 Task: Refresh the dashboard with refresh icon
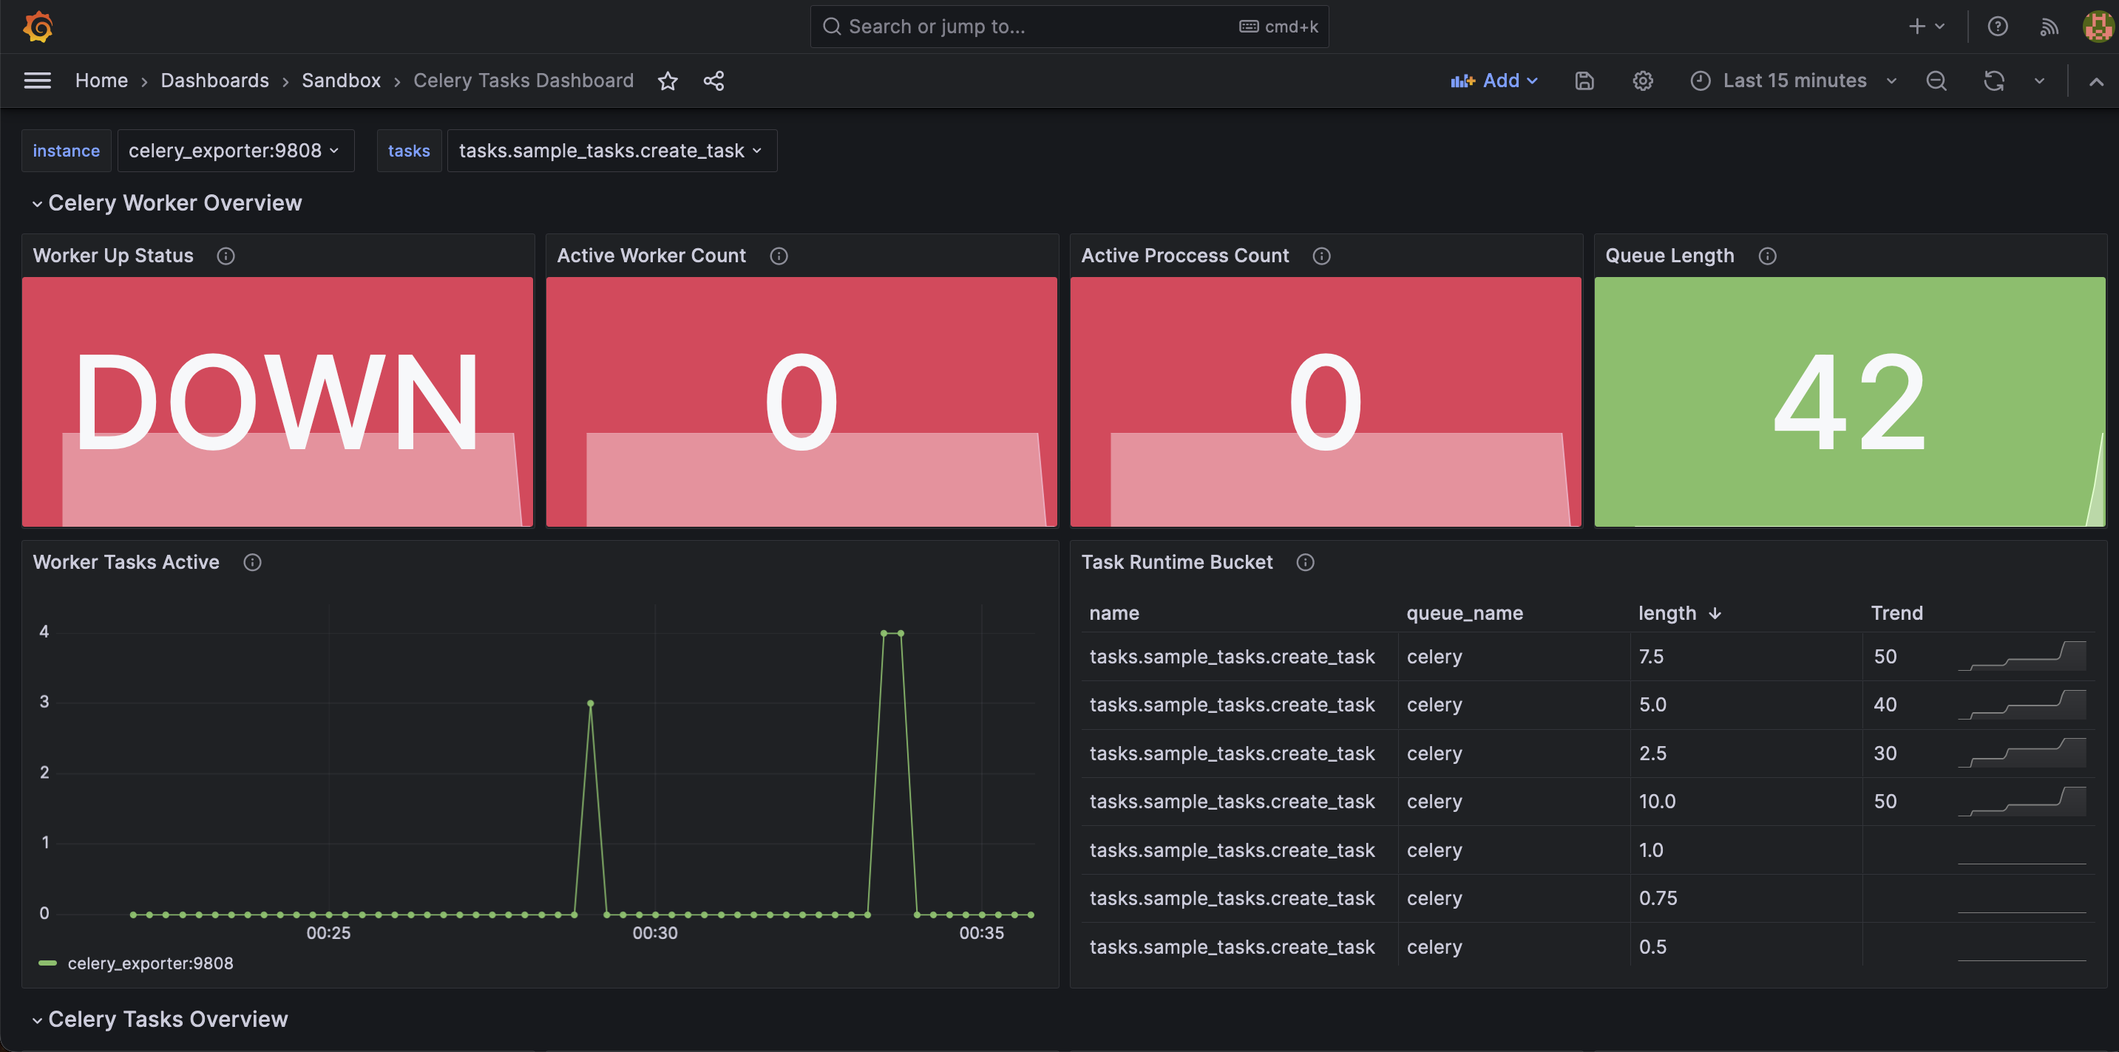tap(1993, 81)
